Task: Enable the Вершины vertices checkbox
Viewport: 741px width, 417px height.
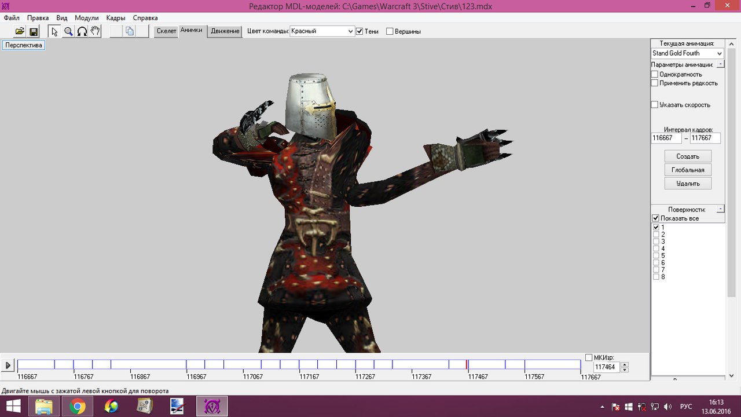Action: (x=390, y=31)
